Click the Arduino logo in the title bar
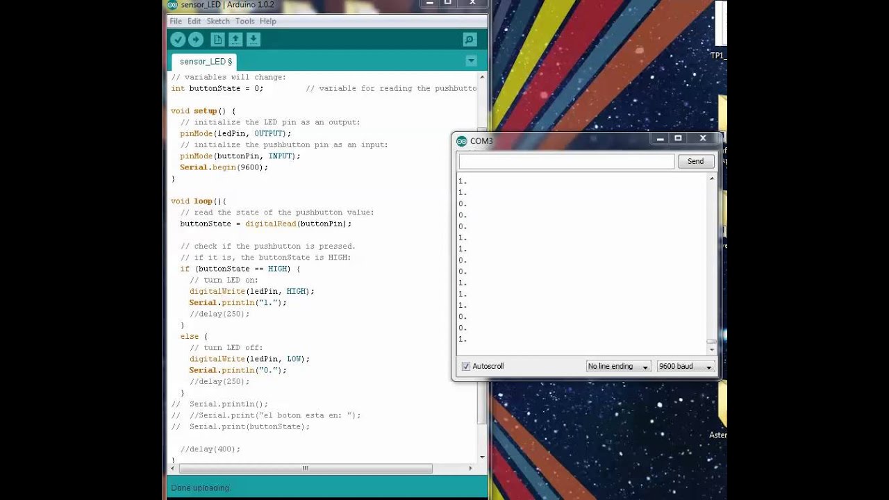The image size is (889, 500). [172, 5]
